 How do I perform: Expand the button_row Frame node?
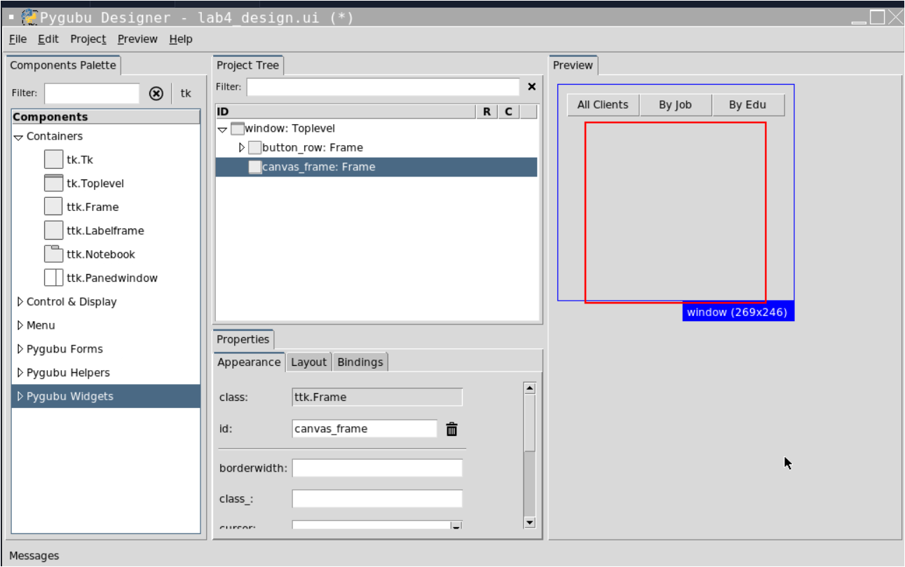coord(241,147)
